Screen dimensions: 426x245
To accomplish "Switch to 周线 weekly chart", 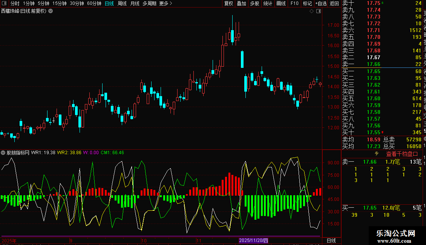I will click(x=122, y=3).
